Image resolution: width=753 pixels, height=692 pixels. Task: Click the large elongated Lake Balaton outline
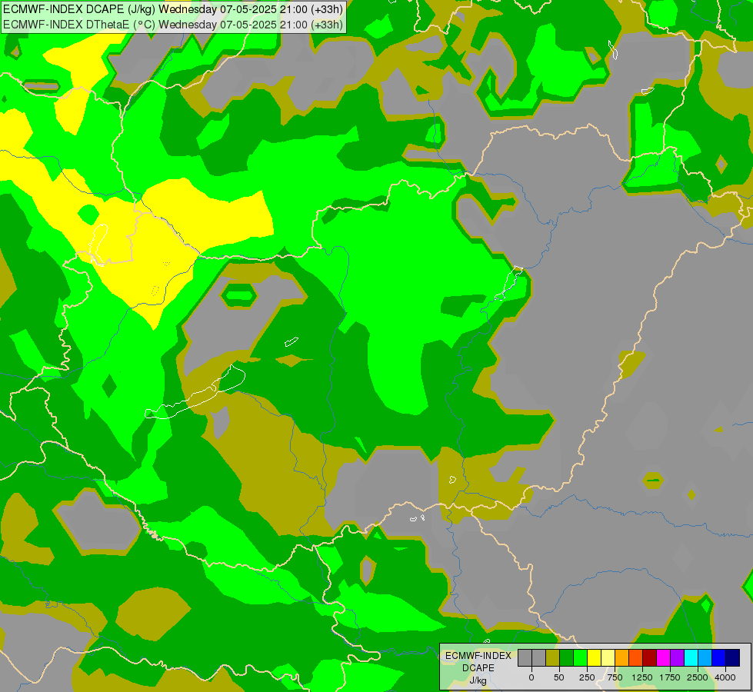tap(195, 392)
